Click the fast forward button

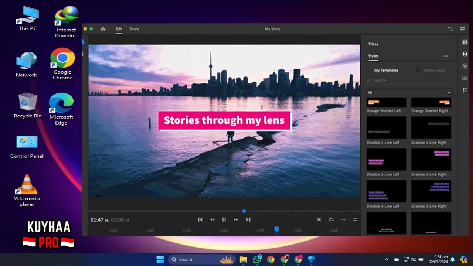click(x=236, y=219)
